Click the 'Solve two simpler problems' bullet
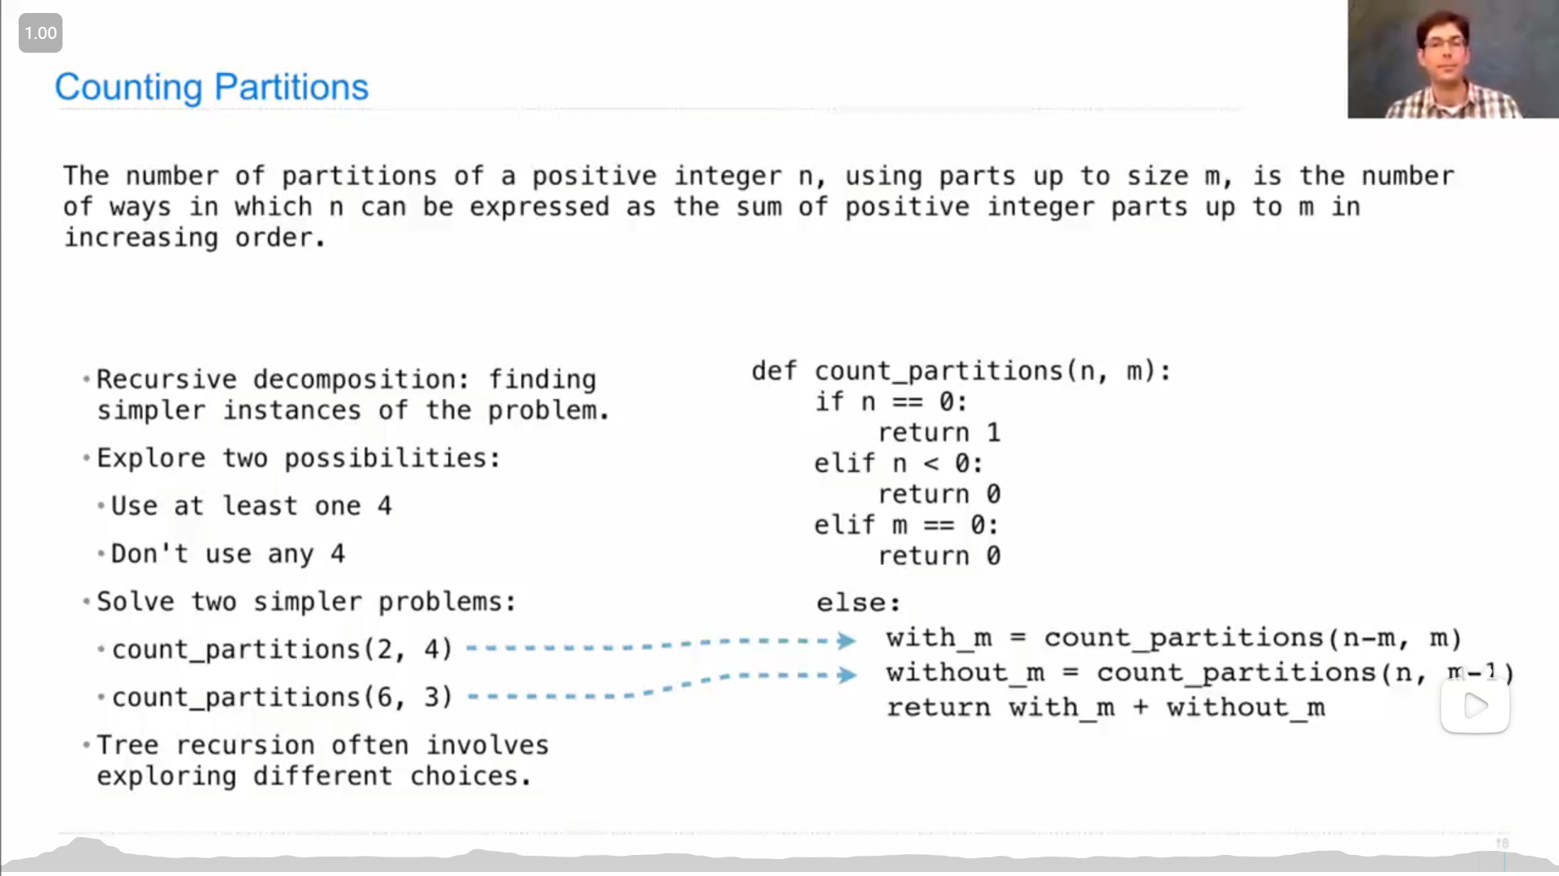This screenshot has width=1559, height=876. pyautogui.click(x=306, y=602)
